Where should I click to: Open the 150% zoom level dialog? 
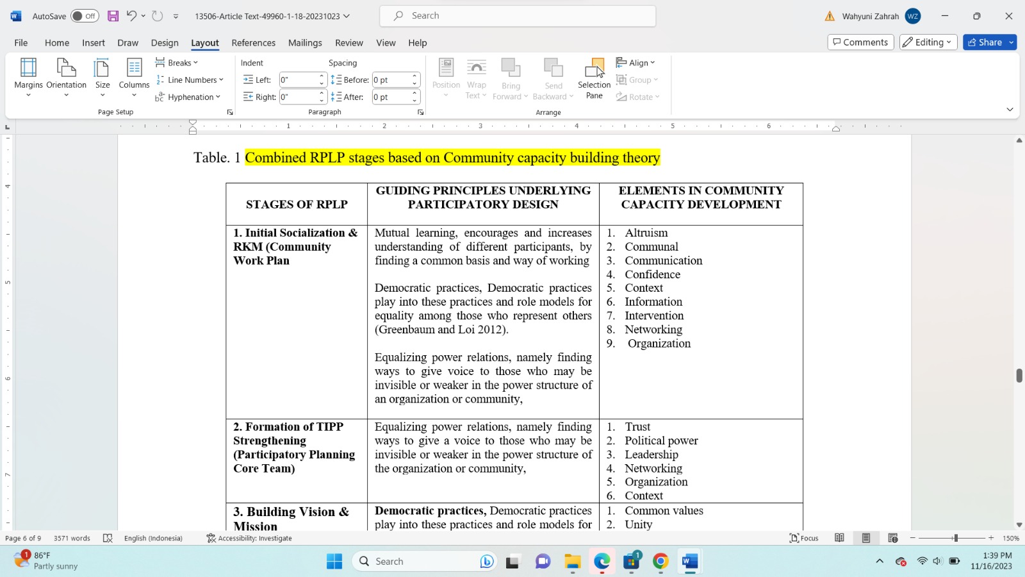[x=1011, y=539]
